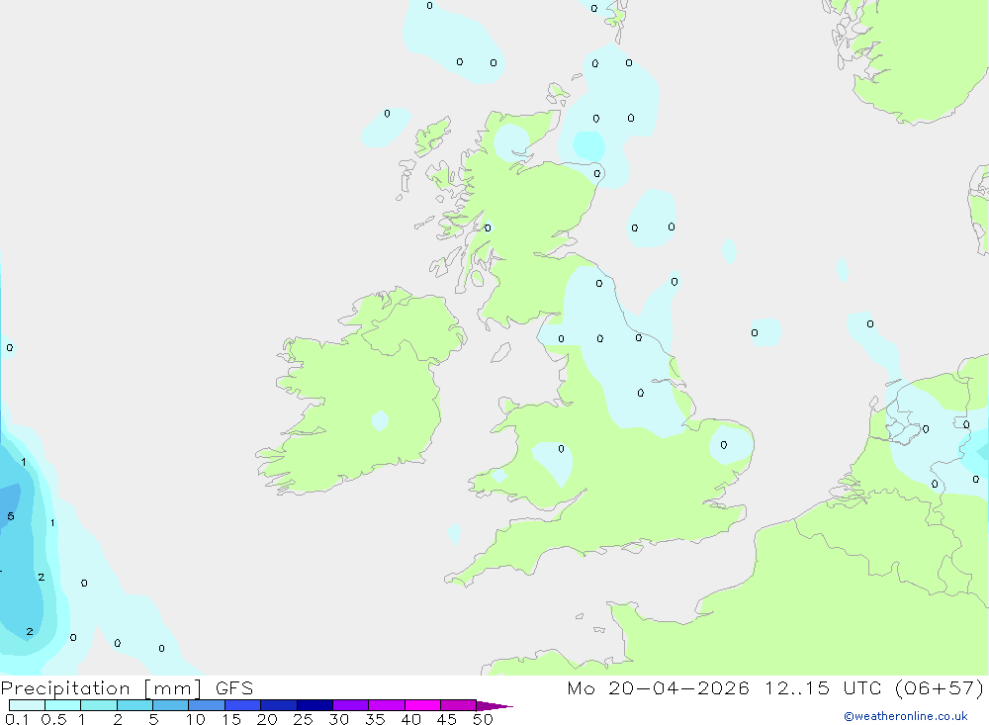Click the 5–10 mm light blue legend swatch

(x=171, y=705)
